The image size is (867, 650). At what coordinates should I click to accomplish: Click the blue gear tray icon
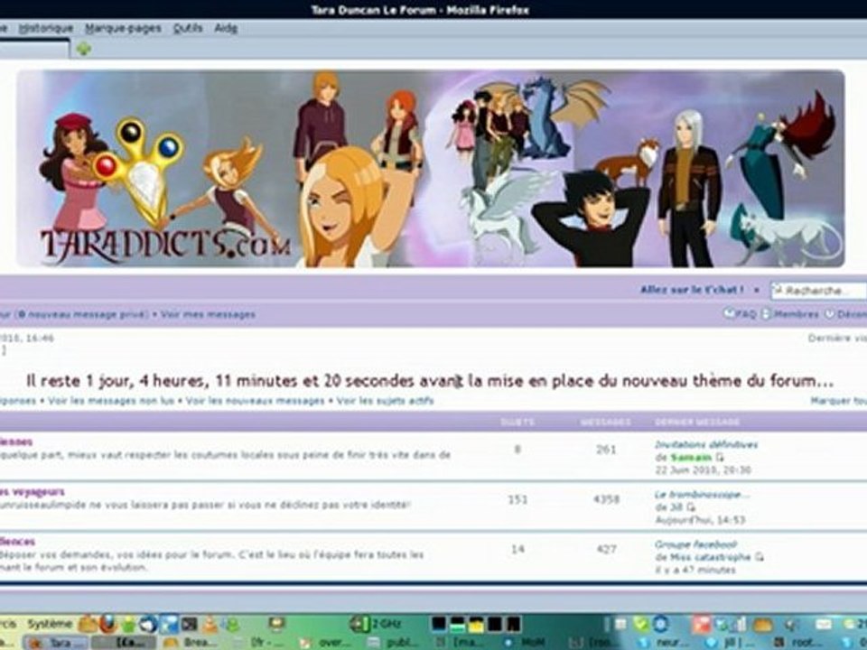point(660,624)
